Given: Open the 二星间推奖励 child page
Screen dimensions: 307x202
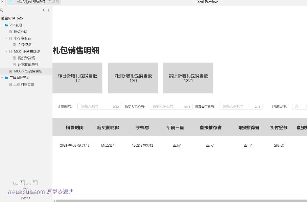Looking at the screenshot, I should [24, 84].
